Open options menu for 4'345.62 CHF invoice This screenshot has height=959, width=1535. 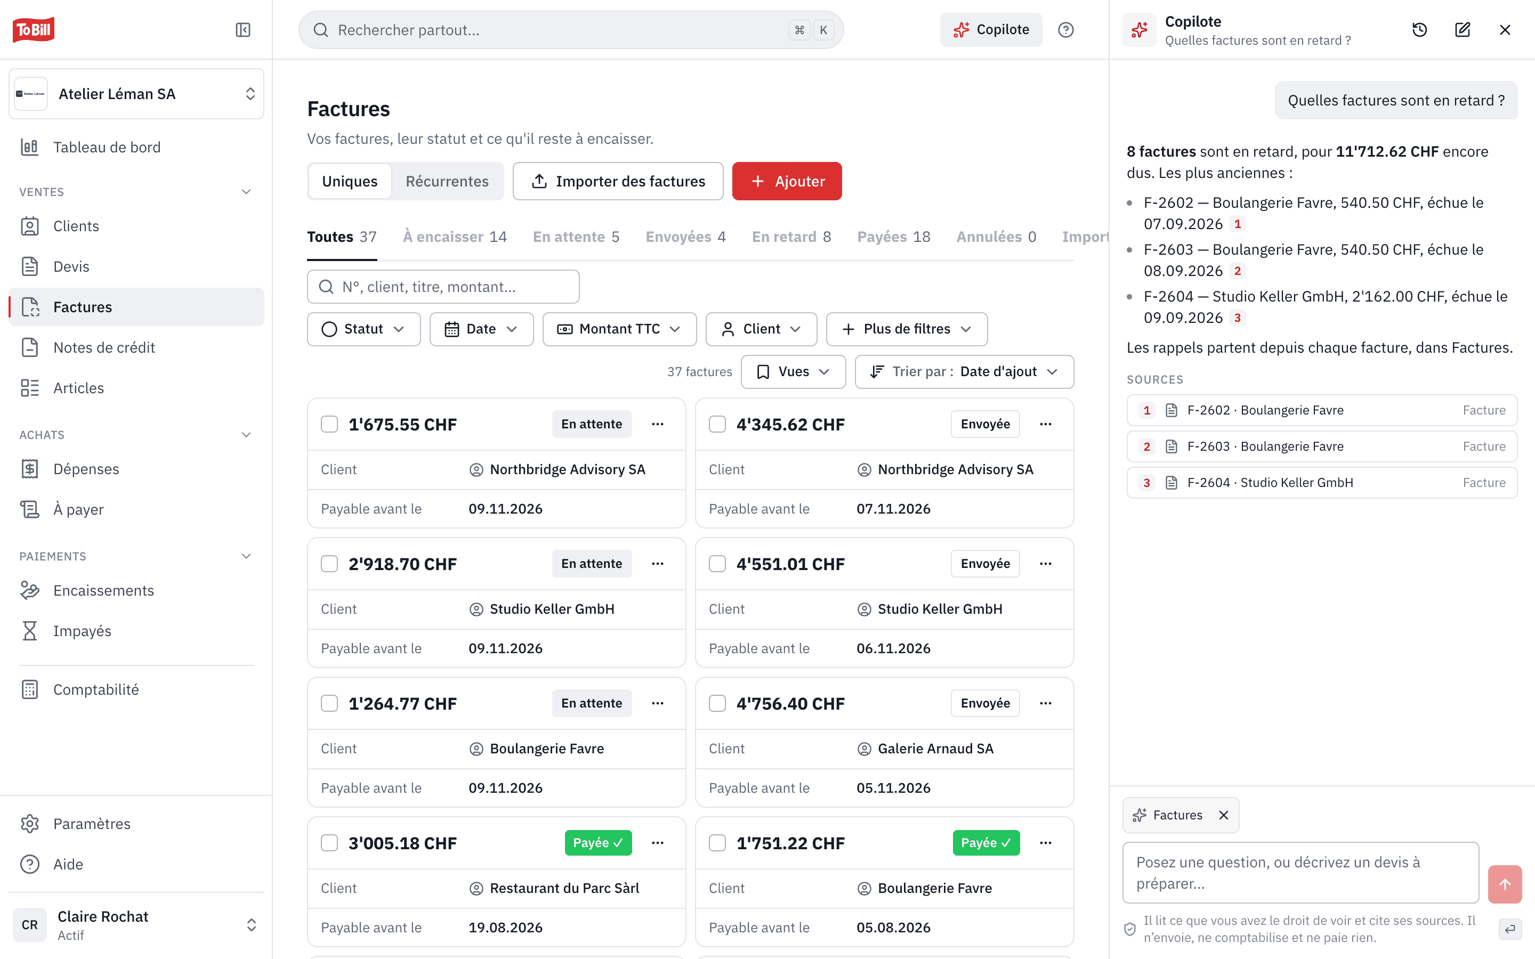click(x=1045, y=424)
